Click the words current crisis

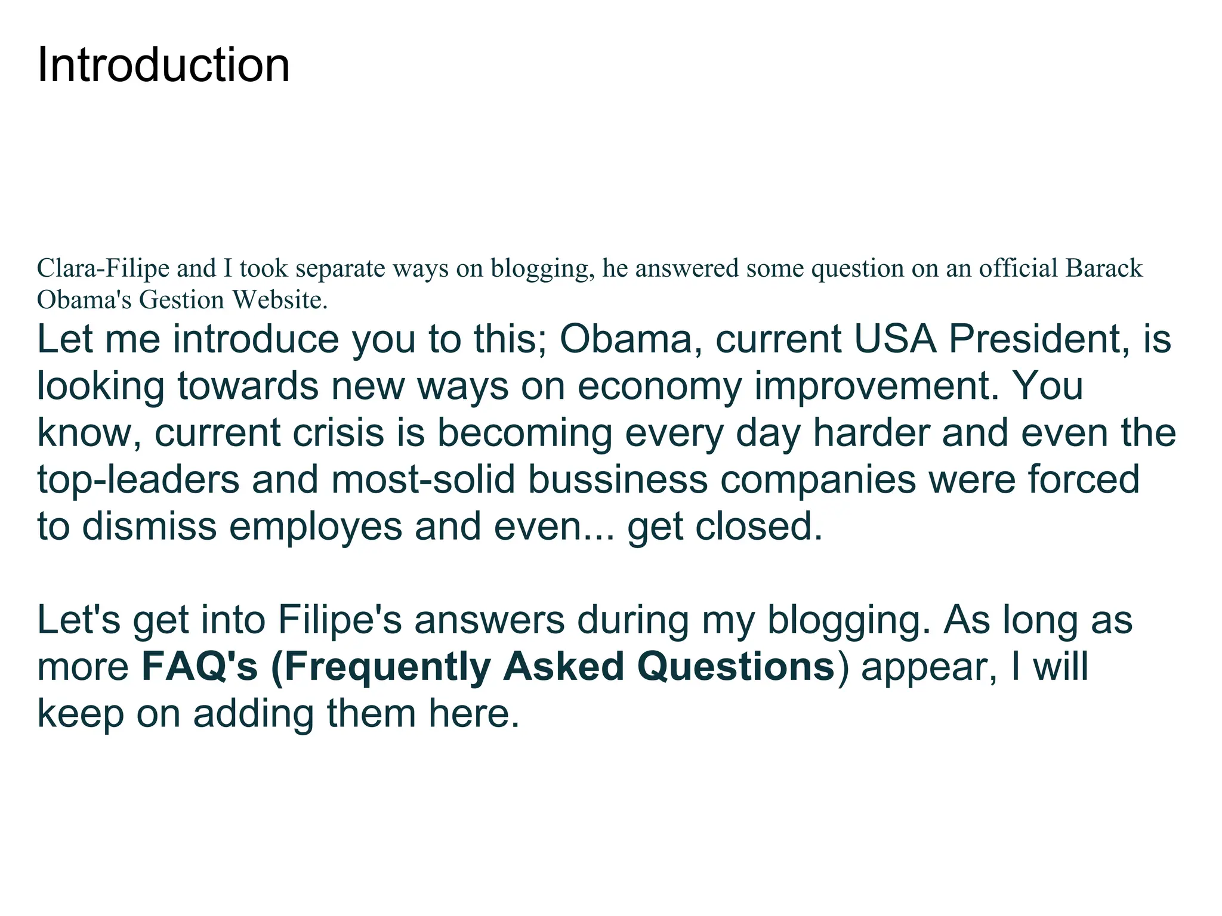pyautogui.click(x=269, y=432)
